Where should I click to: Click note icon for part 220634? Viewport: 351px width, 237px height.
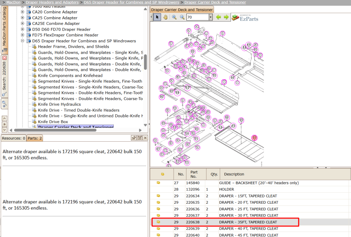pos(158,196)
